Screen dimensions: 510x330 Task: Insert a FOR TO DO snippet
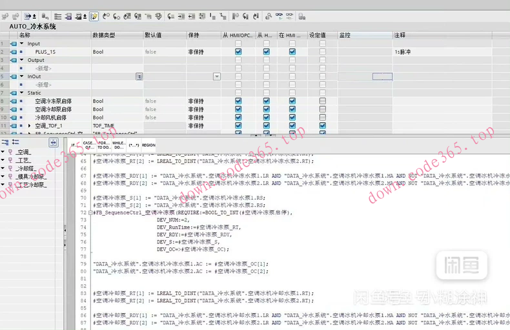[x=103, y=145]
